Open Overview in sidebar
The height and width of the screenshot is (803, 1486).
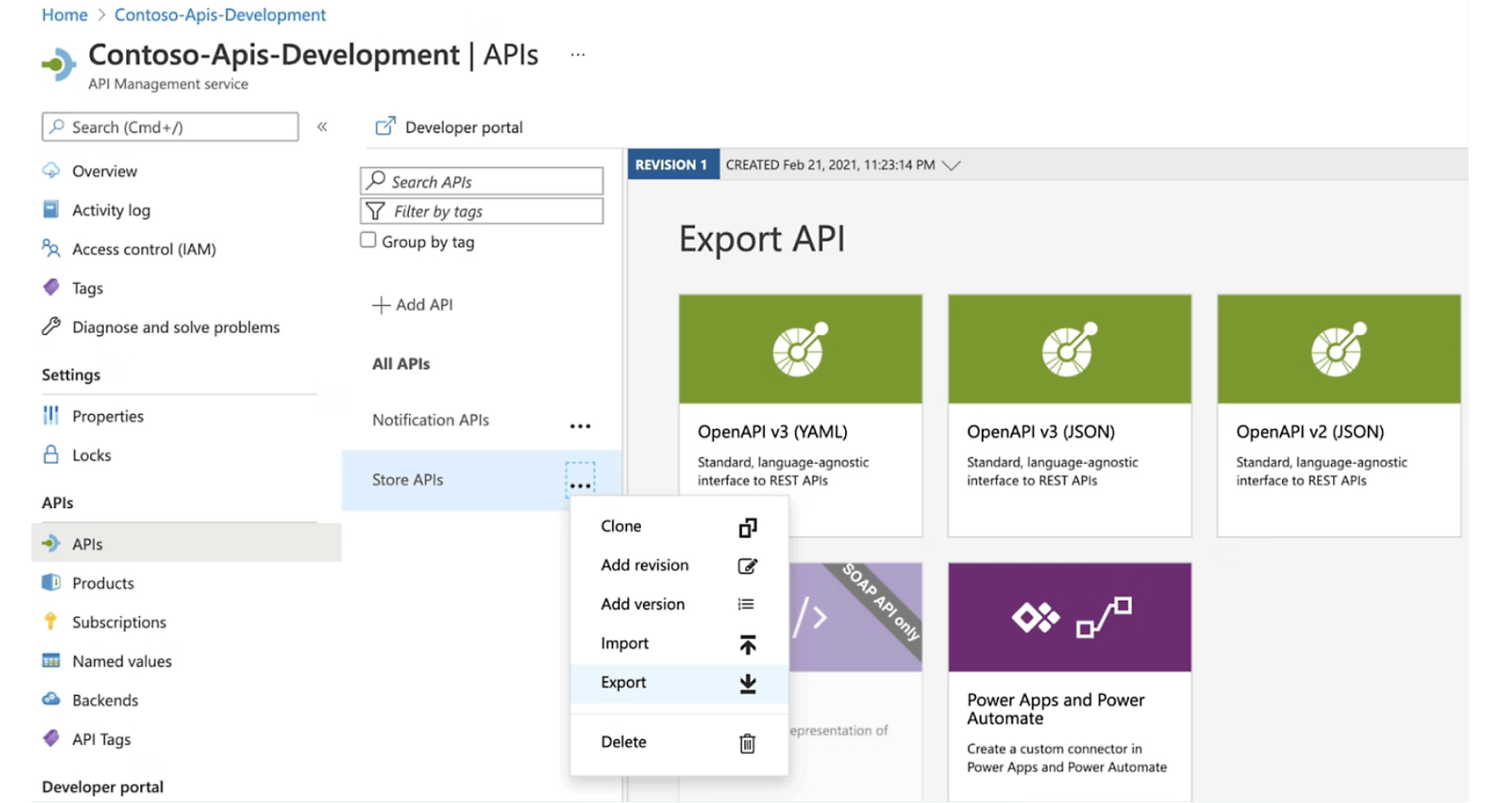(105, 171)
